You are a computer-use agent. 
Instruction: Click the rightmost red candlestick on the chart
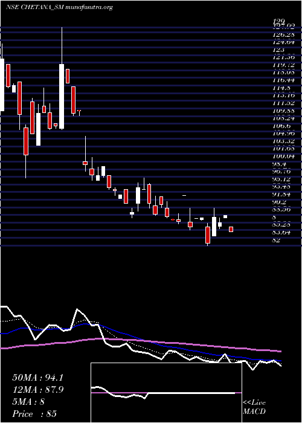coord(231,229)
